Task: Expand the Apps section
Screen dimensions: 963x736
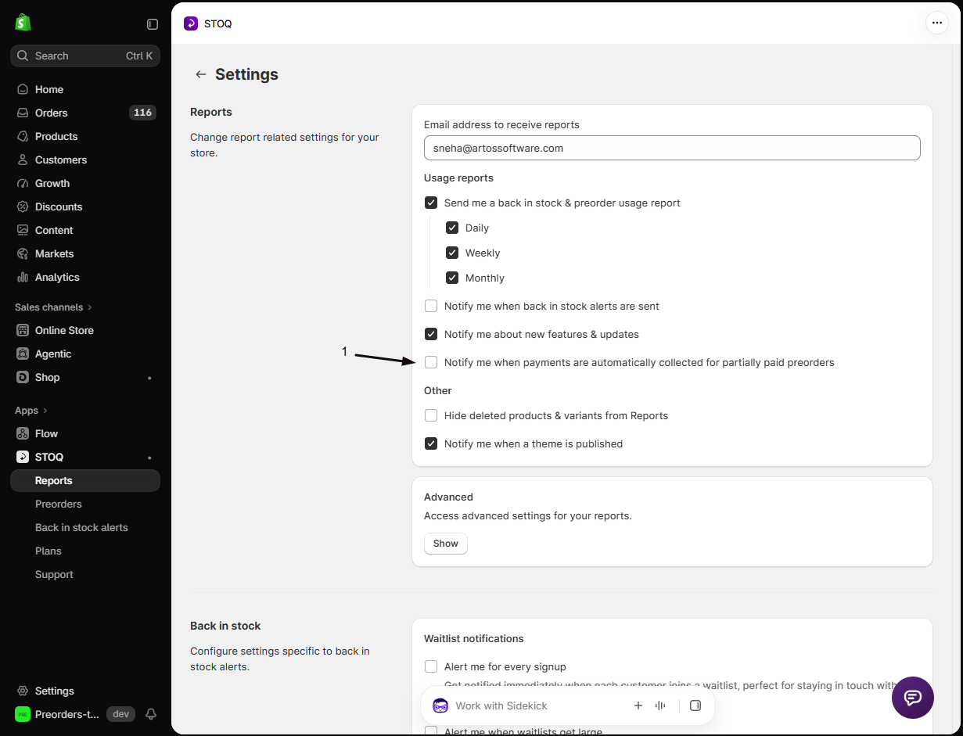Action: pyautogui.click(x=31, y=410)
